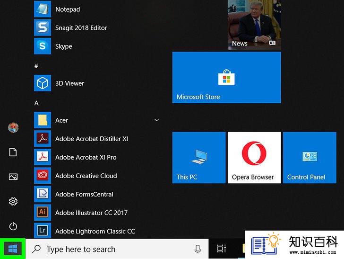Click the 'A' letter section header

coord(36,103)
